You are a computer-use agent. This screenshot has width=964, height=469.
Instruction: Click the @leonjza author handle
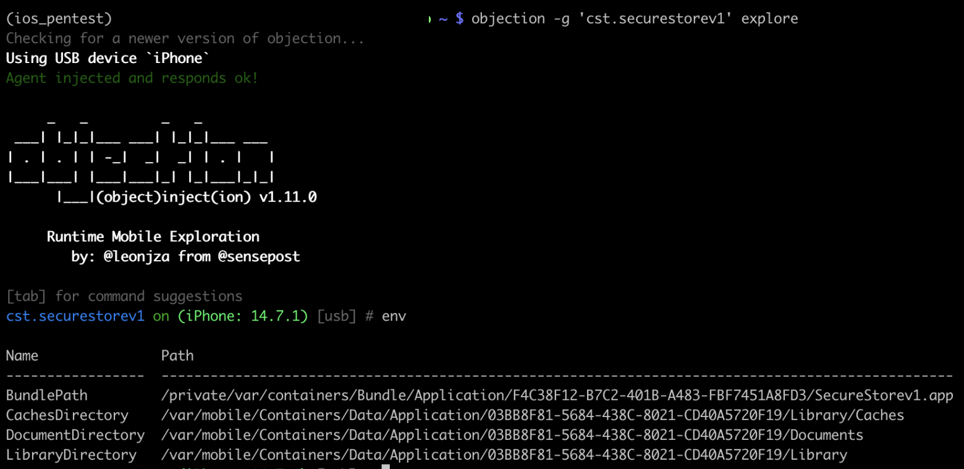(137, 256)
